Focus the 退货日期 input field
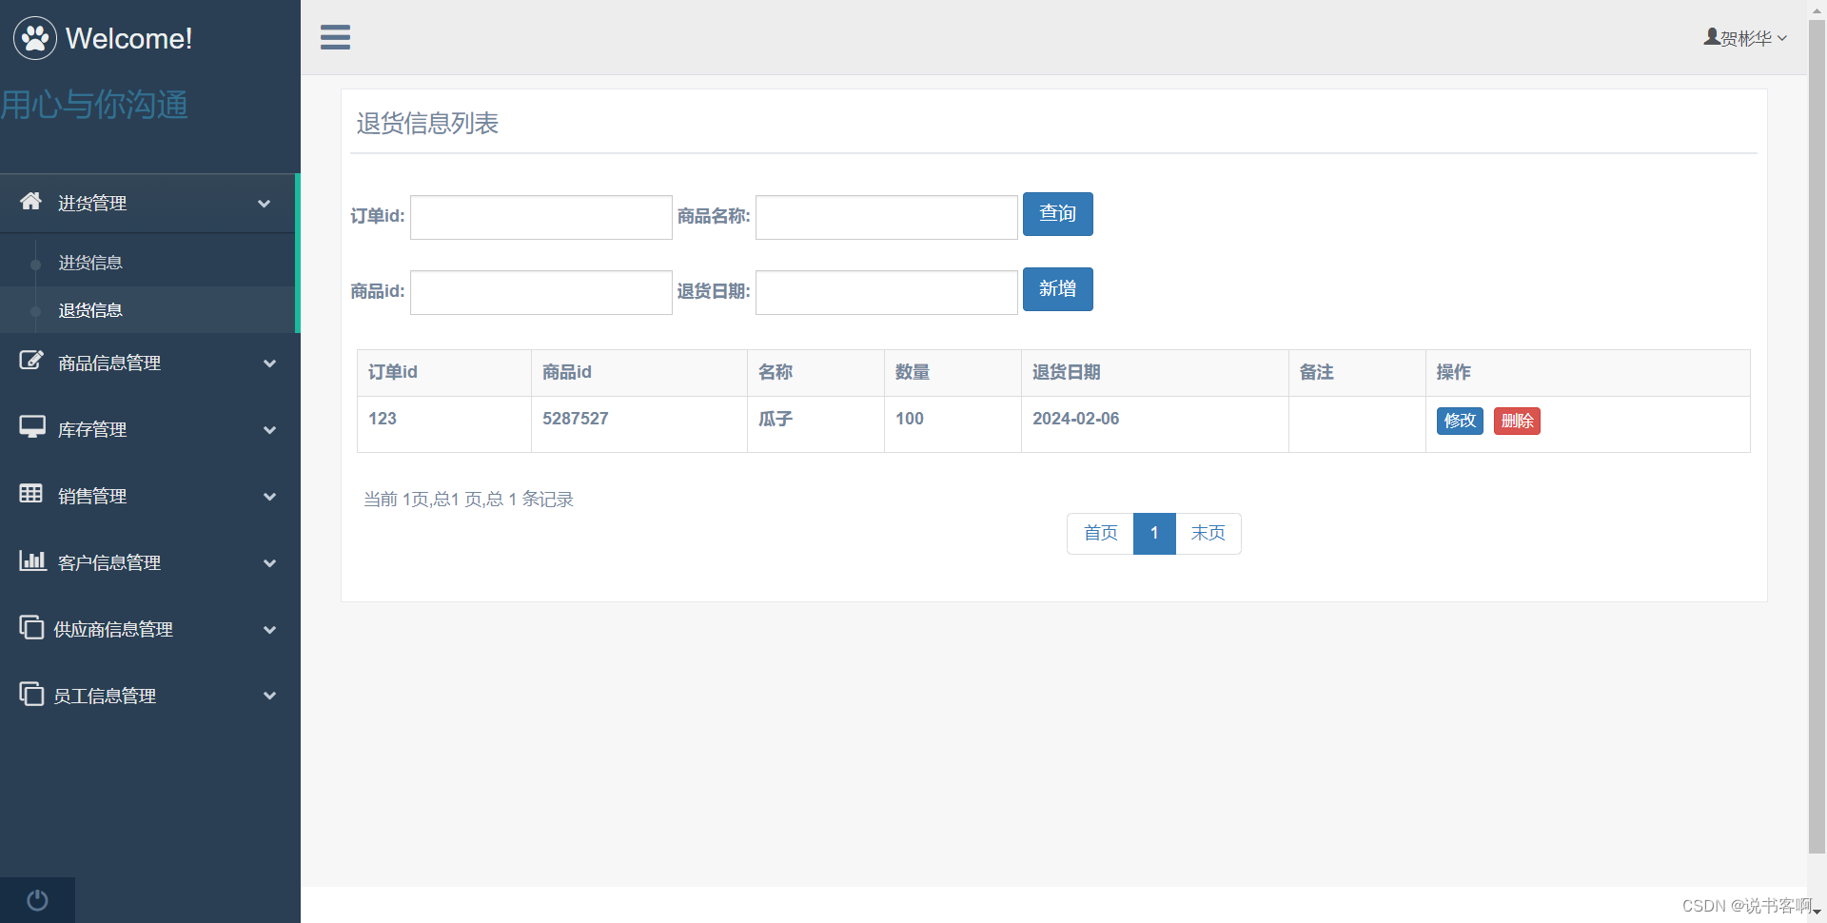1827x923 pixels. coord(887,293)
